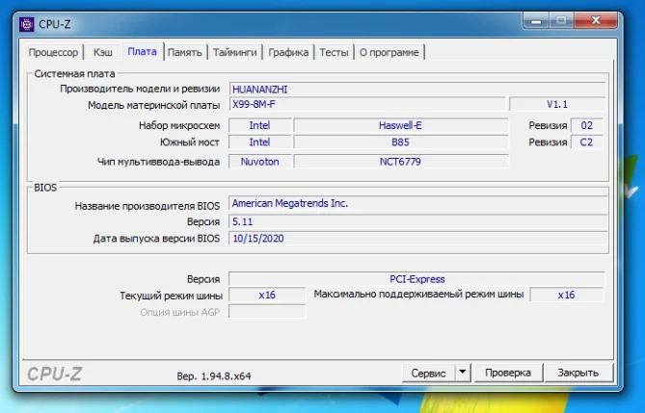The image size is (645, 413).
Task: Click the Intel southbridge vendor value
Action: [260, 142]
